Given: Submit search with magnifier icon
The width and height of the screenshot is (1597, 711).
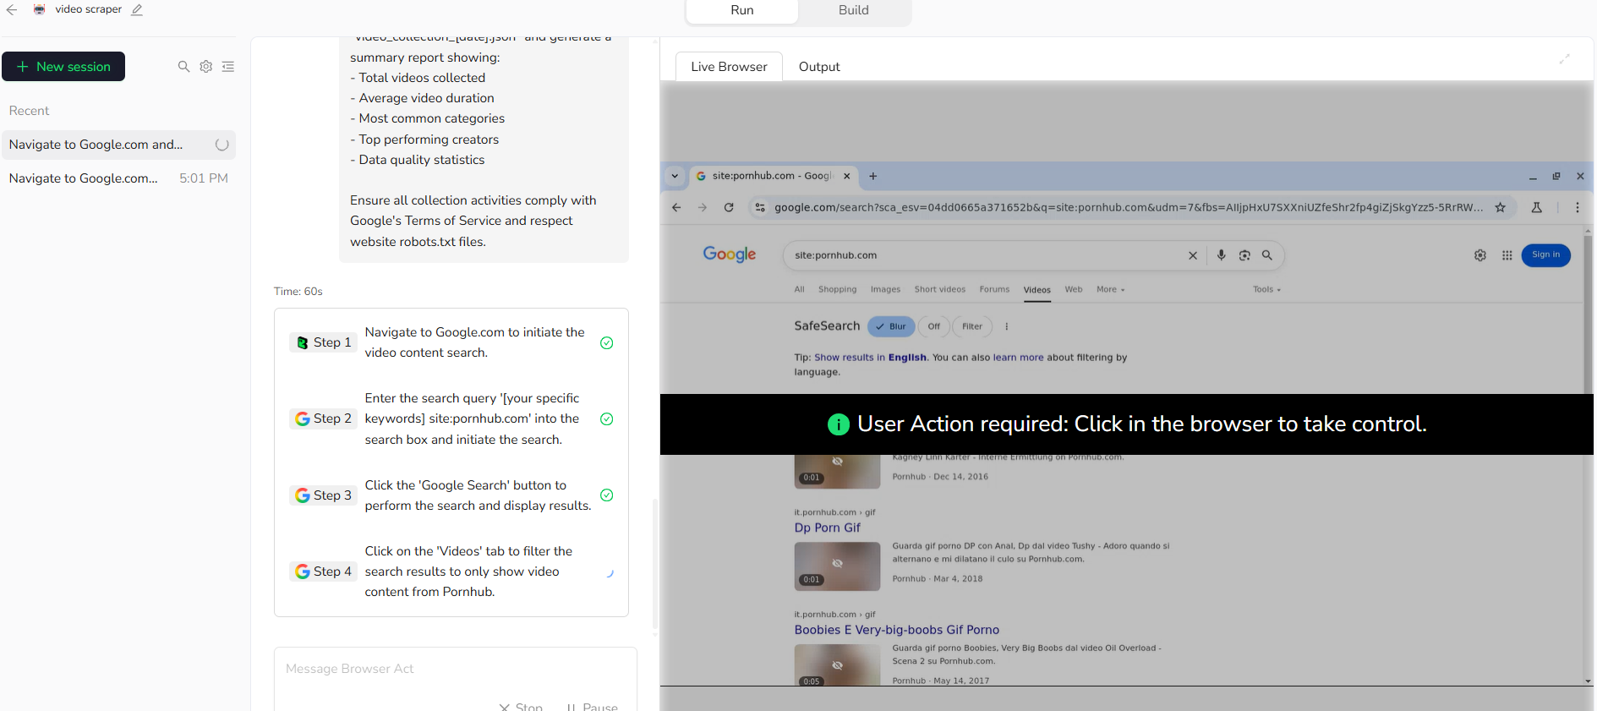Looking at the screenshot, I should pyautogui.click(x=1267, y=255).
